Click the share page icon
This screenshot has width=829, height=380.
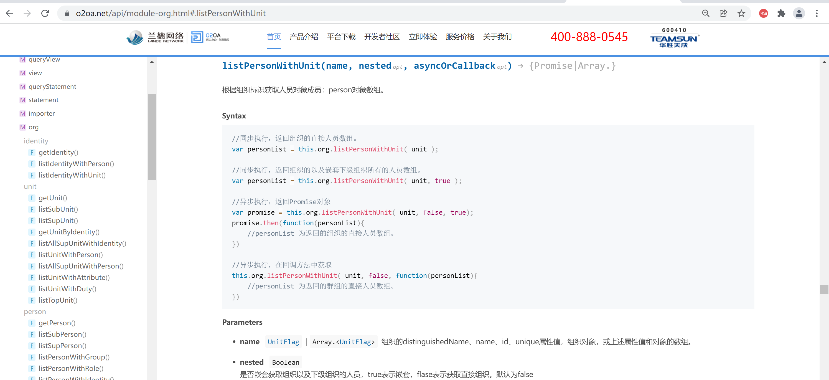[x=723, y=13]
